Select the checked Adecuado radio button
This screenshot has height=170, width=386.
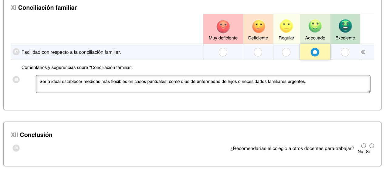tap(315, 52)
